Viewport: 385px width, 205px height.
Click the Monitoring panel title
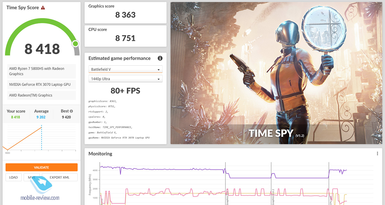pos(100,154)
